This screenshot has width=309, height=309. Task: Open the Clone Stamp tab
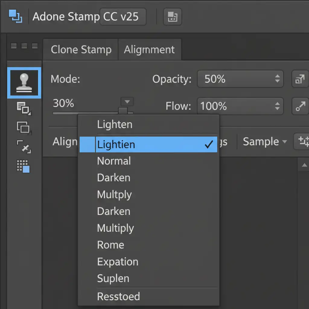click(81, 49)
